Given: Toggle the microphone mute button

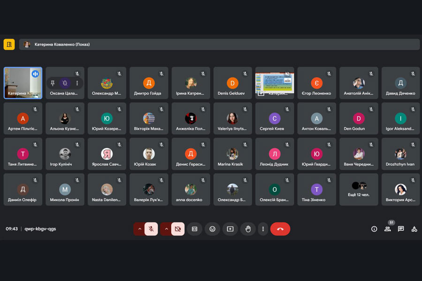Looking at the screenshot, I should click(151, 229).
